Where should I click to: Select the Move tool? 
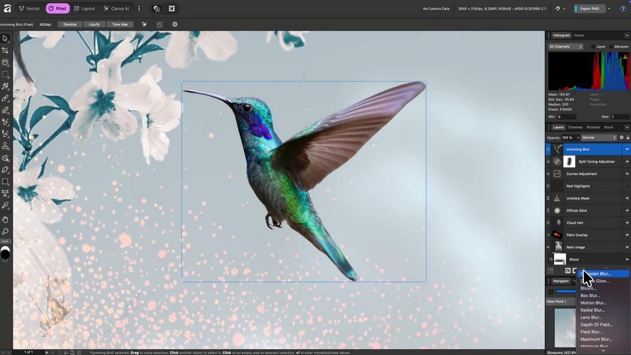[5, 38]
